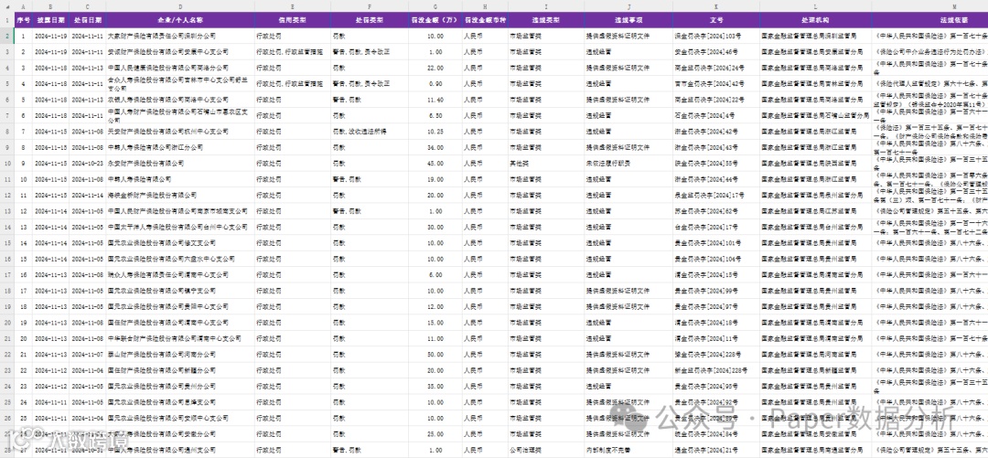Select row header 10
The height and width of the screenshot is (458, 988).
point(6,163)
